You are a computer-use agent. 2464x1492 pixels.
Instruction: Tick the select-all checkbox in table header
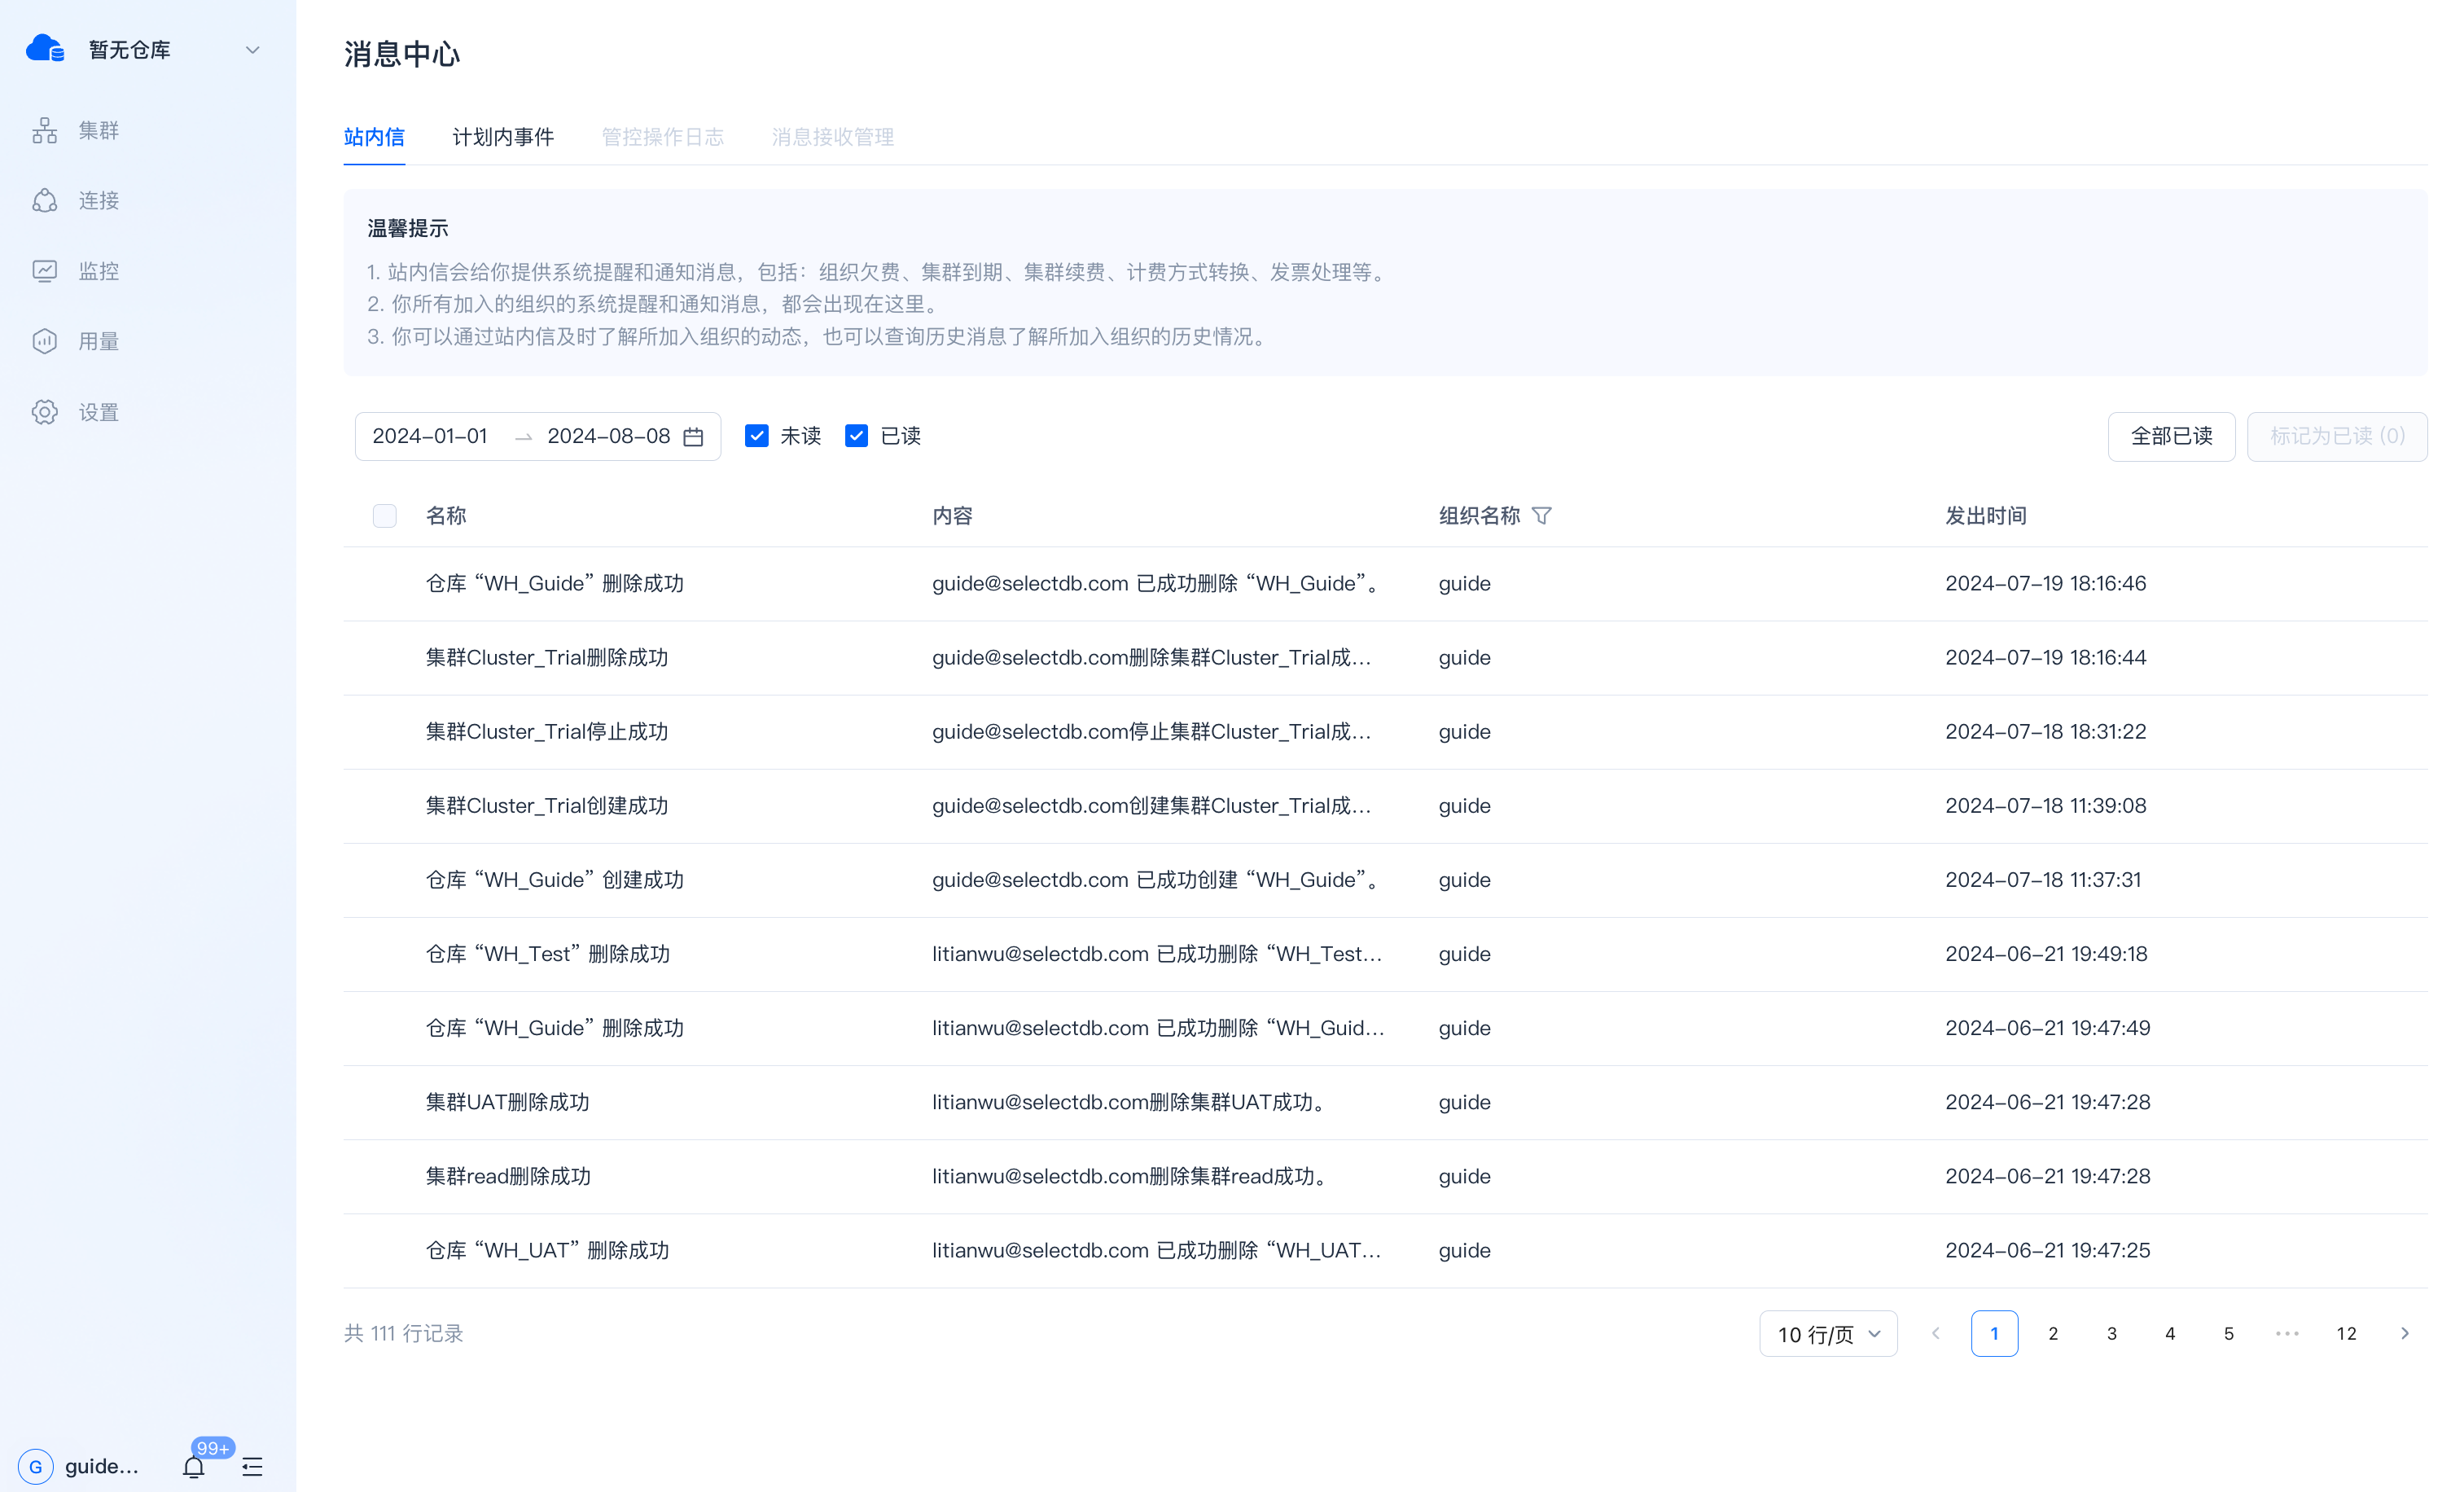(x=385, y=516)
